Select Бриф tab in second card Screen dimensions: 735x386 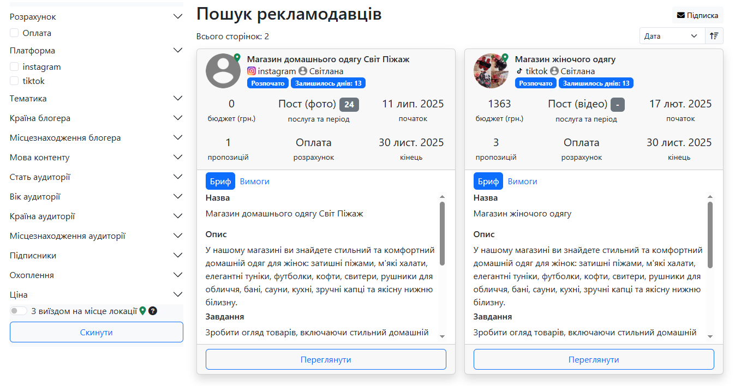488,182
